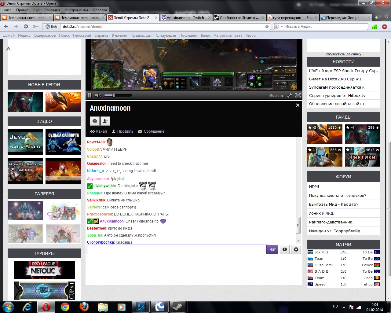Open the Правка menu
Screen dimensions: 391x313
pyautogui.click(x=22, y=10)
